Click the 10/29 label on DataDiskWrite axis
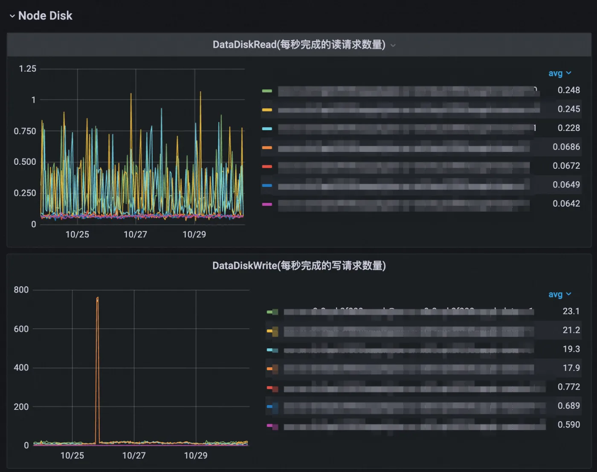Image resolution: width=597 pixels, height=472 pixels. click(x=196, y=455)
